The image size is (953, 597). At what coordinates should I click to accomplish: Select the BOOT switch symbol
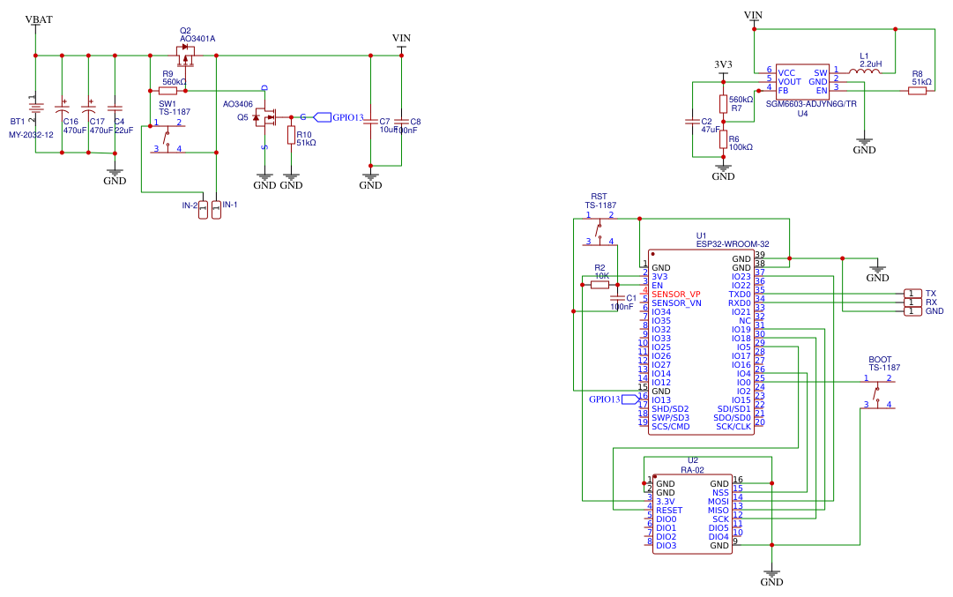(878, 392)
